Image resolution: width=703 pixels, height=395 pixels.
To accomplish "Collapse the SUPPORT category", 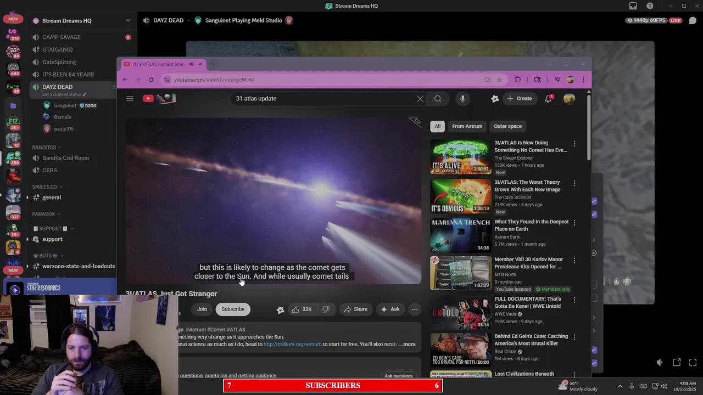I will 53,229.
